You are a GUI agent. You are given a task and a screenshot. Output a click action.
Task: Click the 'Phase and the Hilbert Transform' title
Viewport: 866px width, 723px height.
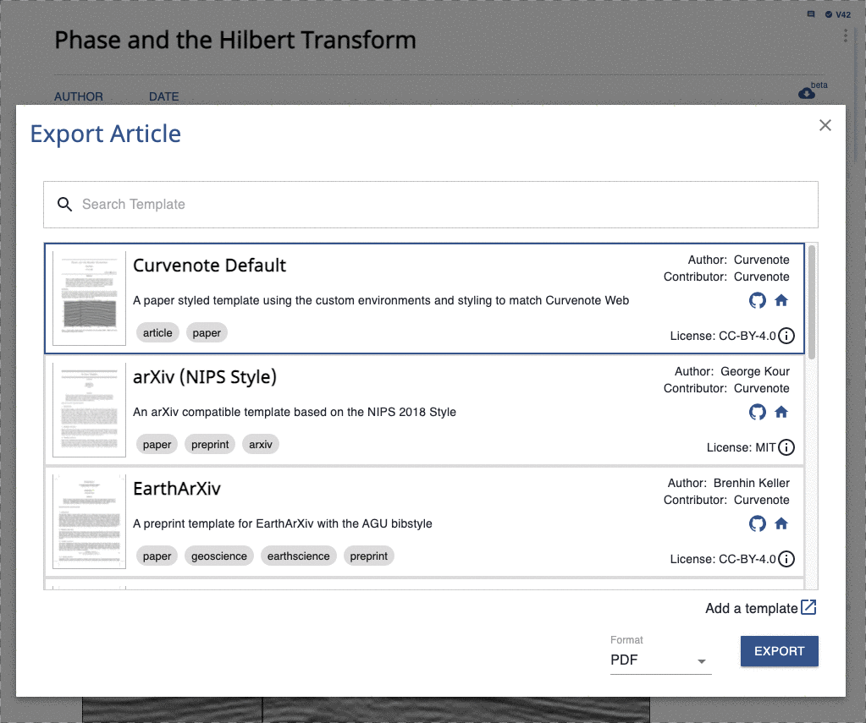[x=235, y=41]
